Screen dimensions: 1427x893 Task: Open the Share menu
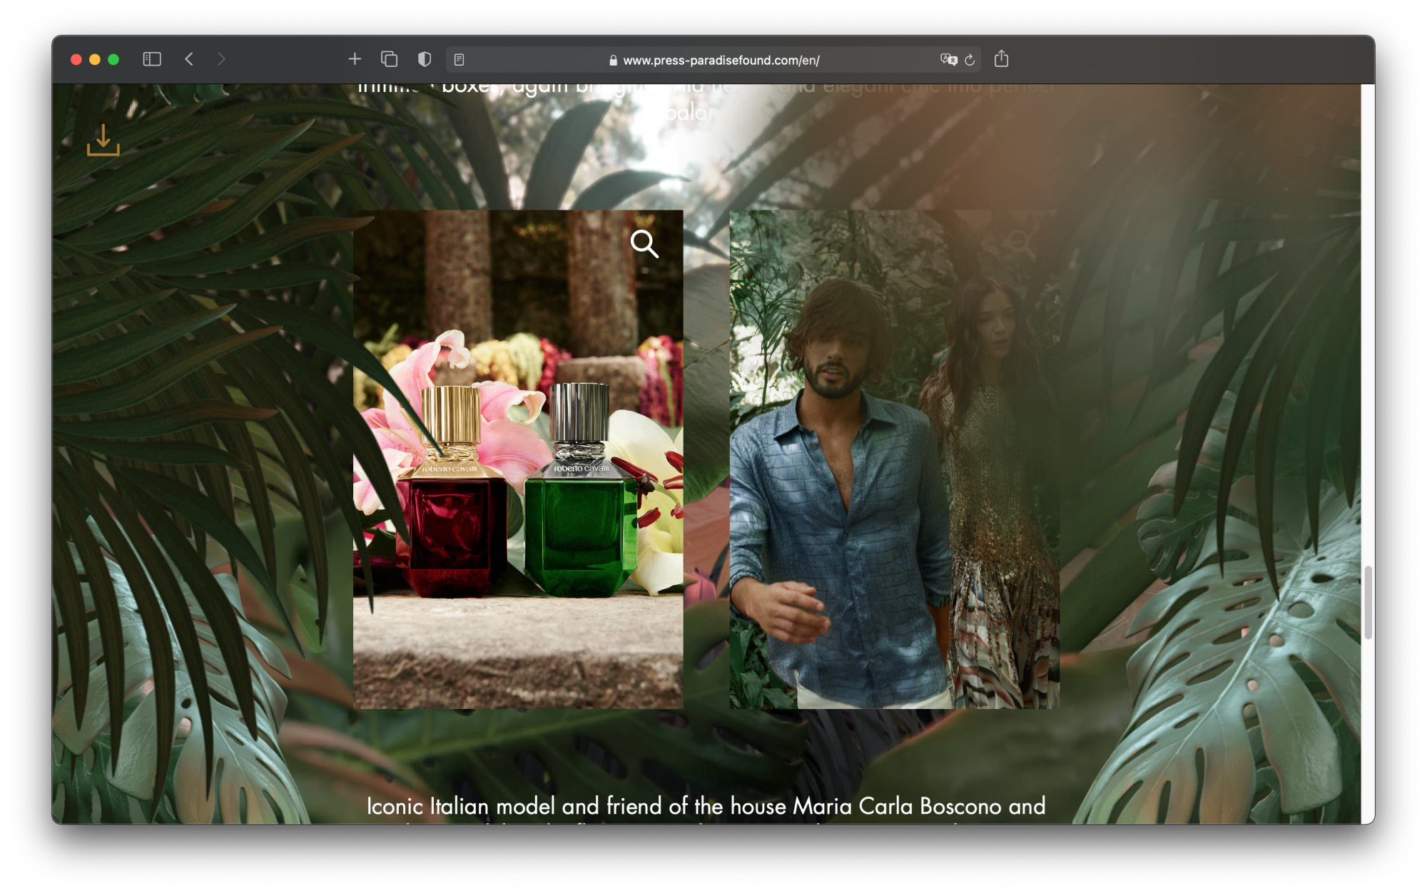1001,59
